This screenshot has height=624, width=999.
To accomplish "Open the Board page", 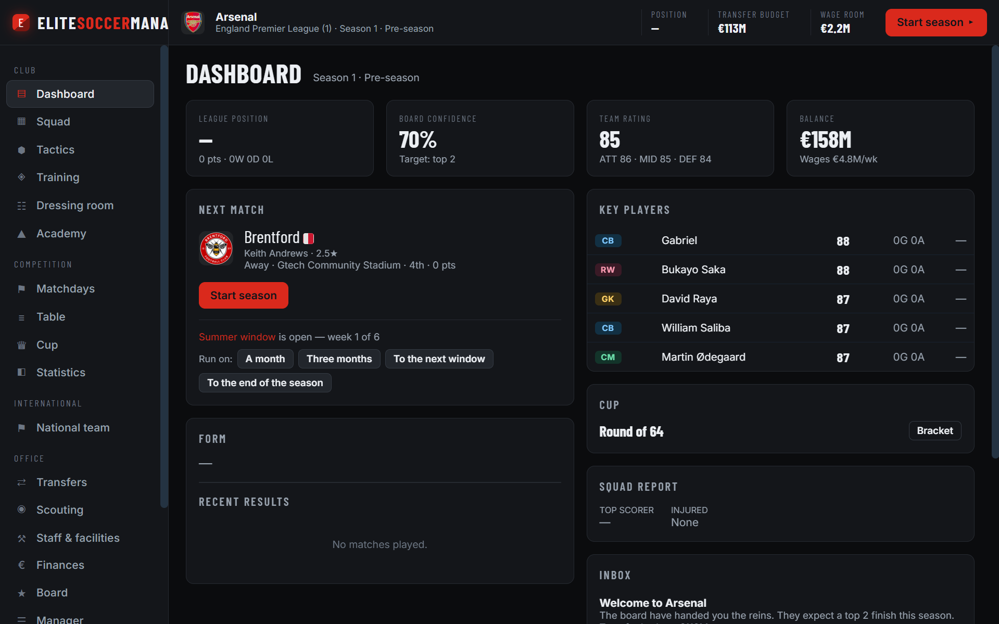I will point(80,593).
